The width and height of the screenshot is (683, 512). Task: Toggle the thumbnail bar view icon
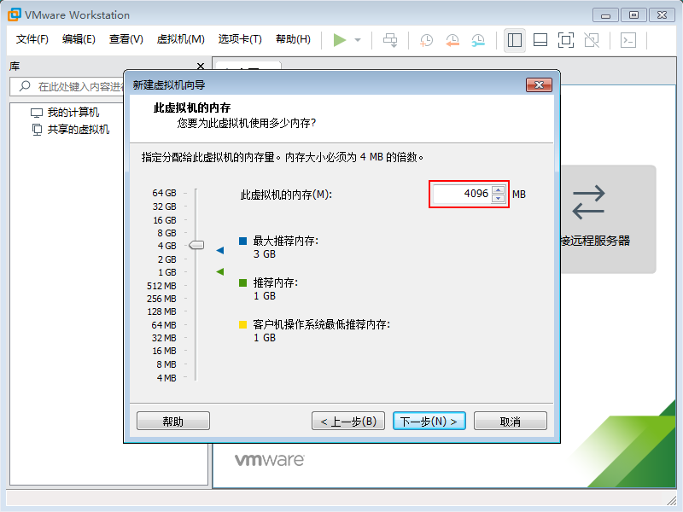[540, 40]
